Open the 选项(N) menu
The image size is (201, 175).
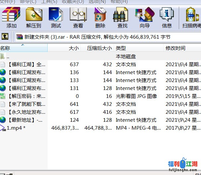click(97, 2)
